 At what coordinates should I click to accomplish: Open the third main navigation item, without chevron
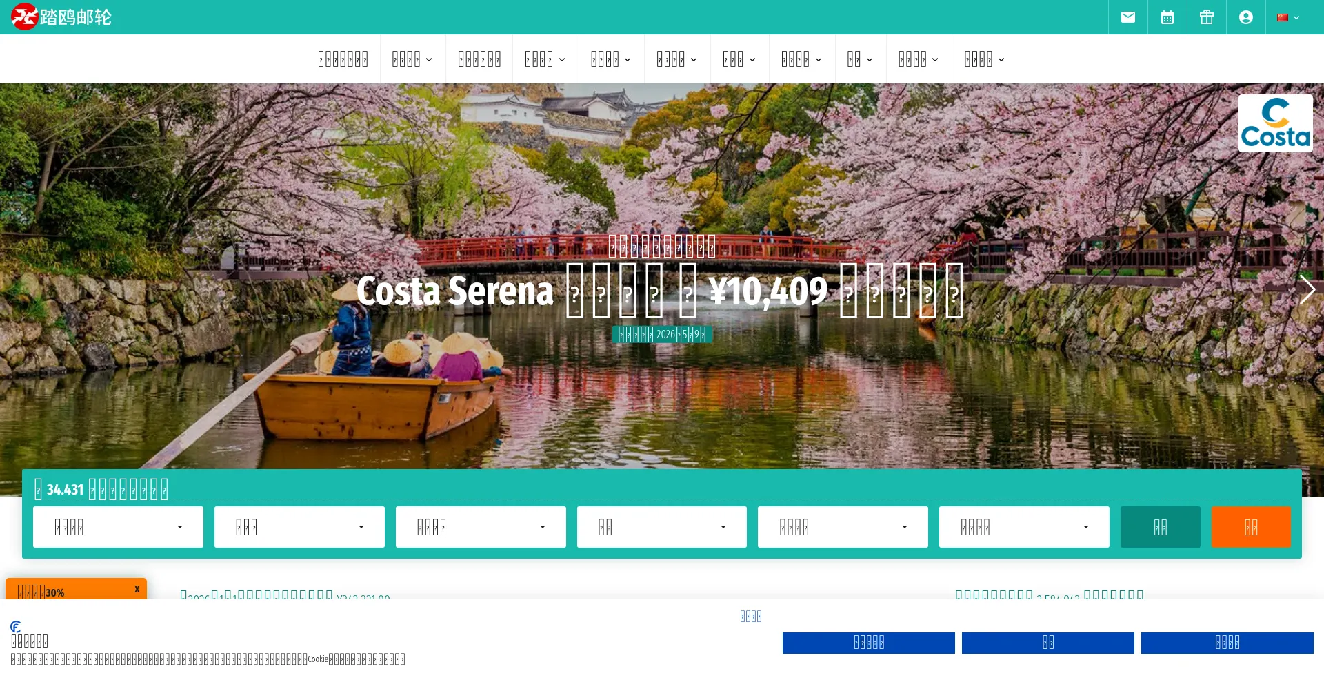(479, 59)
